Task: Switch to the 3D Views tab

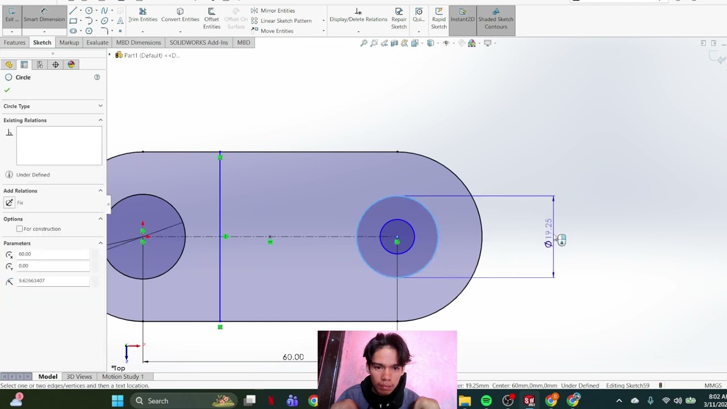Action: tap(79, 377)
